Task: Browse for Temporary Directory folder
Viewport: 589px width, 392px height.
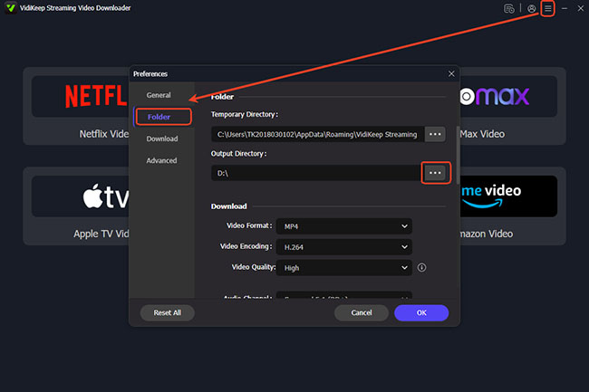Action: pyautogui.click(x=435, y=134)
